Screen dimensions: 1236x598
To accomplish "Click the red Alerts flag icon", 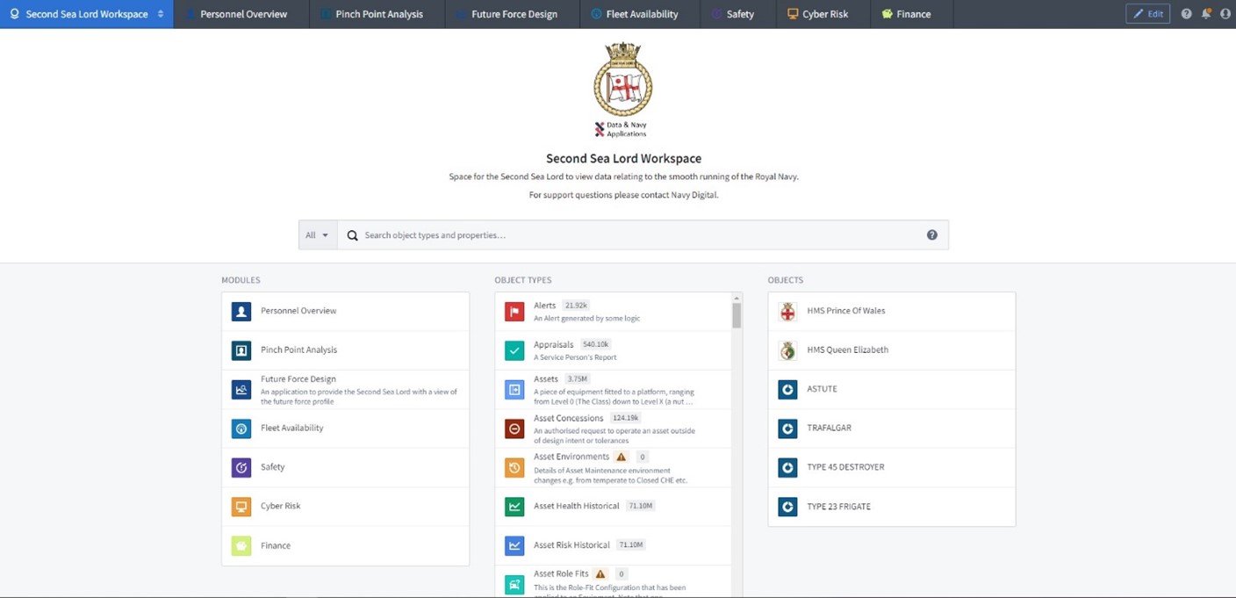I will click(x=514, y=312).
